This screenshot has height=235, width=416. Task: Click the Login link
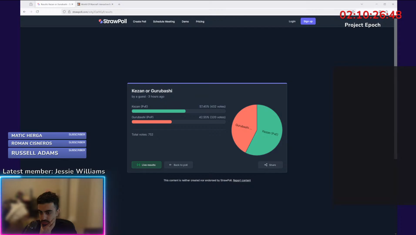pyautogui.click(x=292, y=21)
